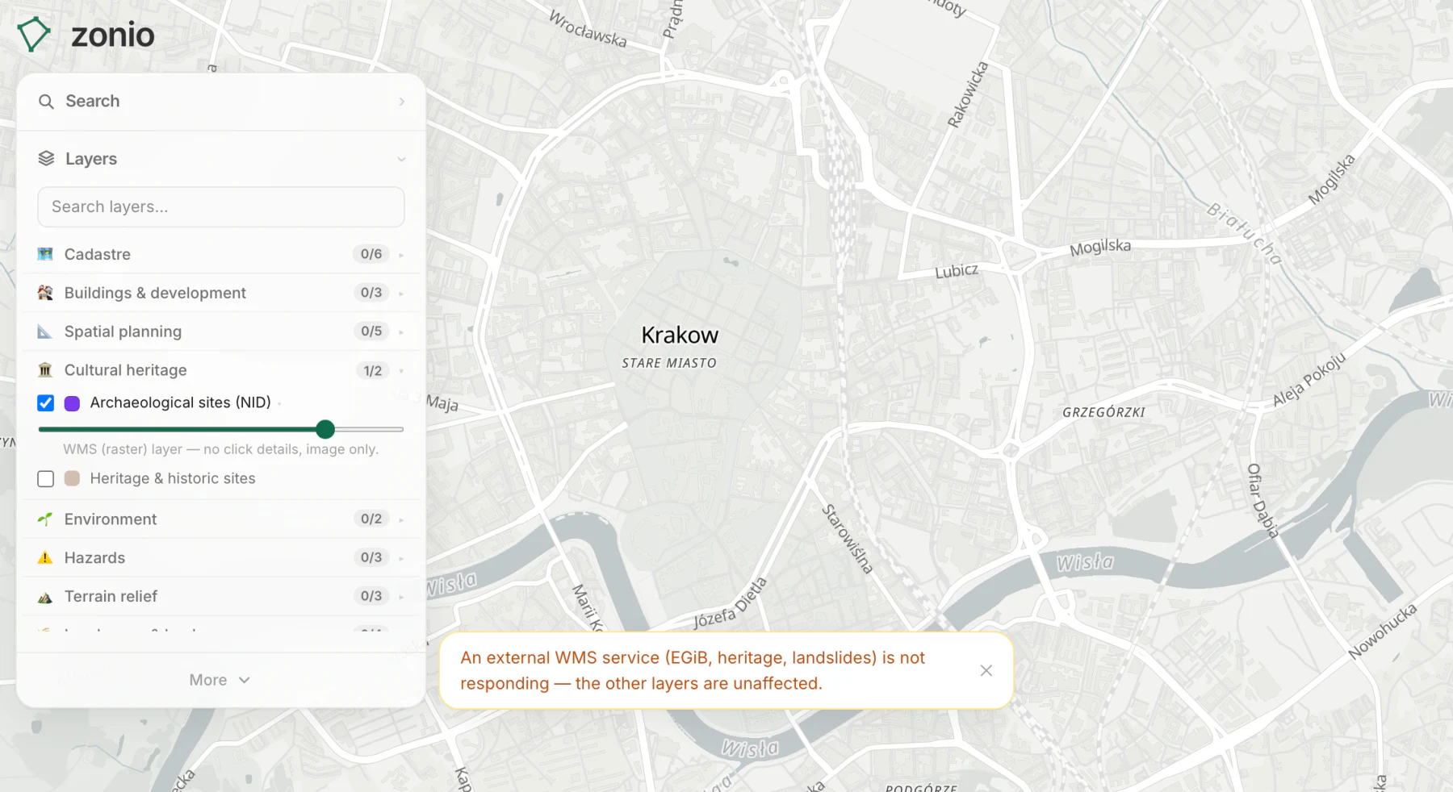This screenshot has height=792, width=1453.
Task: Click the Cadastre 0/6 count badge
Action: (x=371, y=254)
